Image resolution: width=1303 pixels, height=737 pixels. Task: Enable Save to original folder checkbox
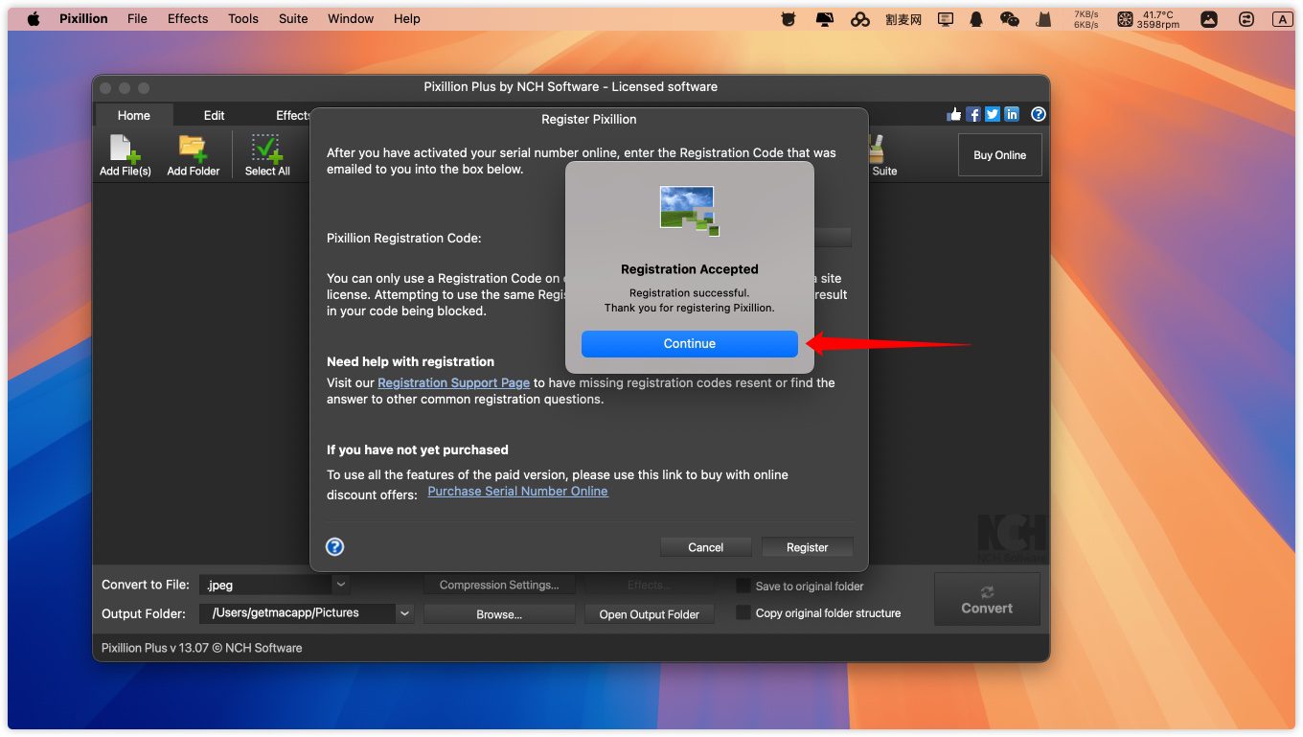[x=743, y=586]
